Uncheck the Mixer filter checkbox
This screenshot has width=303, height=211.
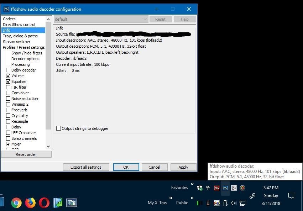[8, 144]
